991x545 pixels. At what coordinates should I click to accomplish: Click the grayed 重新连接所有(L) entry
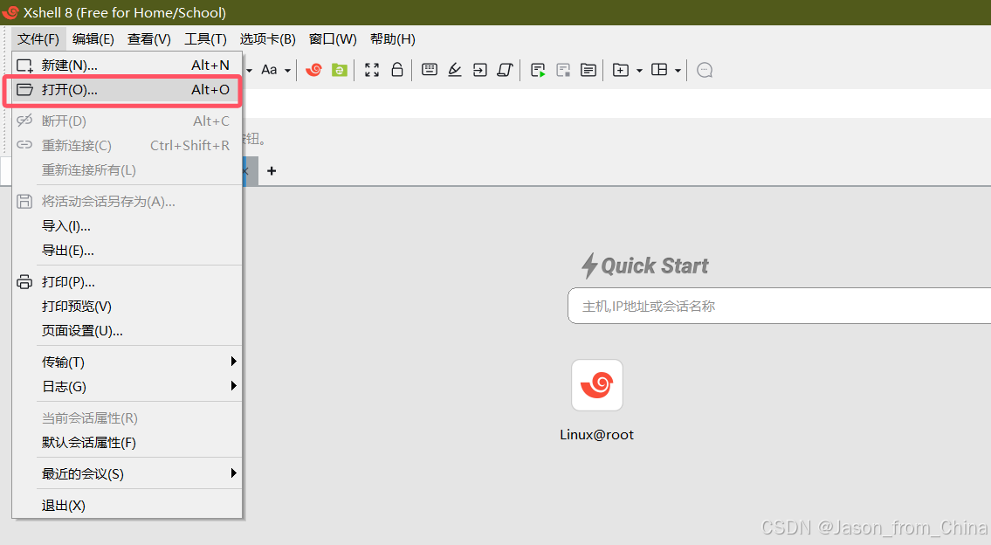tap(127, 170)
